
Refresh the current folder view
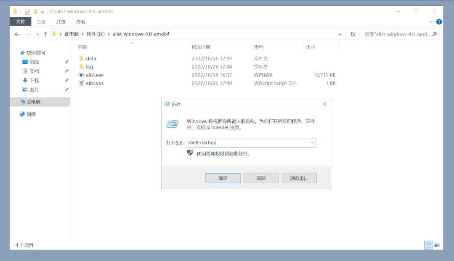click(x=352, y=34)
